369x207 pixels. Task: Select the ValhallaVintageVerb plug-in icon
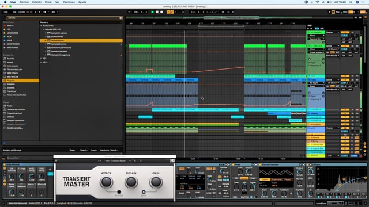49,55
